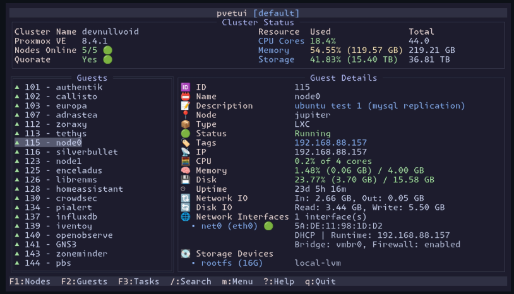This screenshot has width=514, height=294.
Task: Click the Network Interfaces globe icon
Action: pyautogui.click(x=186, y=216)
